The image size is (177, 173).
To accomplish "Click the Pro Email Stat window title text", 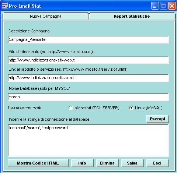I will [x=25, y=6].
